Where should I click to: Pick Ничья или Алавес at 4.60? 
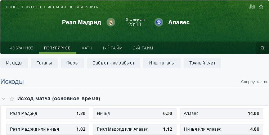pos(221,129)
